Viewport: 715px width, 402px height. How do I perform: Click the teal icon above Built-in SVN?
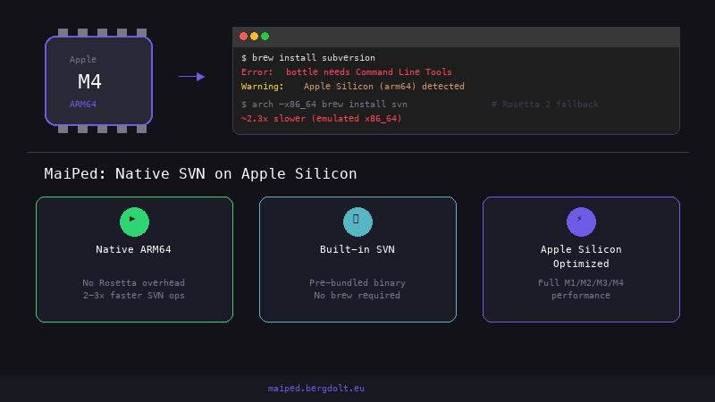357,222
